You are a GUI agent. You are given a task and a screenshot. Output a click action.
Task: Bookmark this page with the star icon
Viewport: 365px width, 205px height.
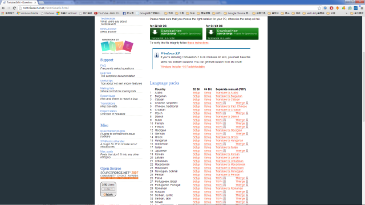[x=319, y=8]
